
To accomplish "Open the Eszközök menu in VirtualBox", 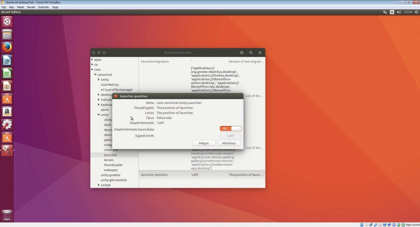I will coord(43,7).
